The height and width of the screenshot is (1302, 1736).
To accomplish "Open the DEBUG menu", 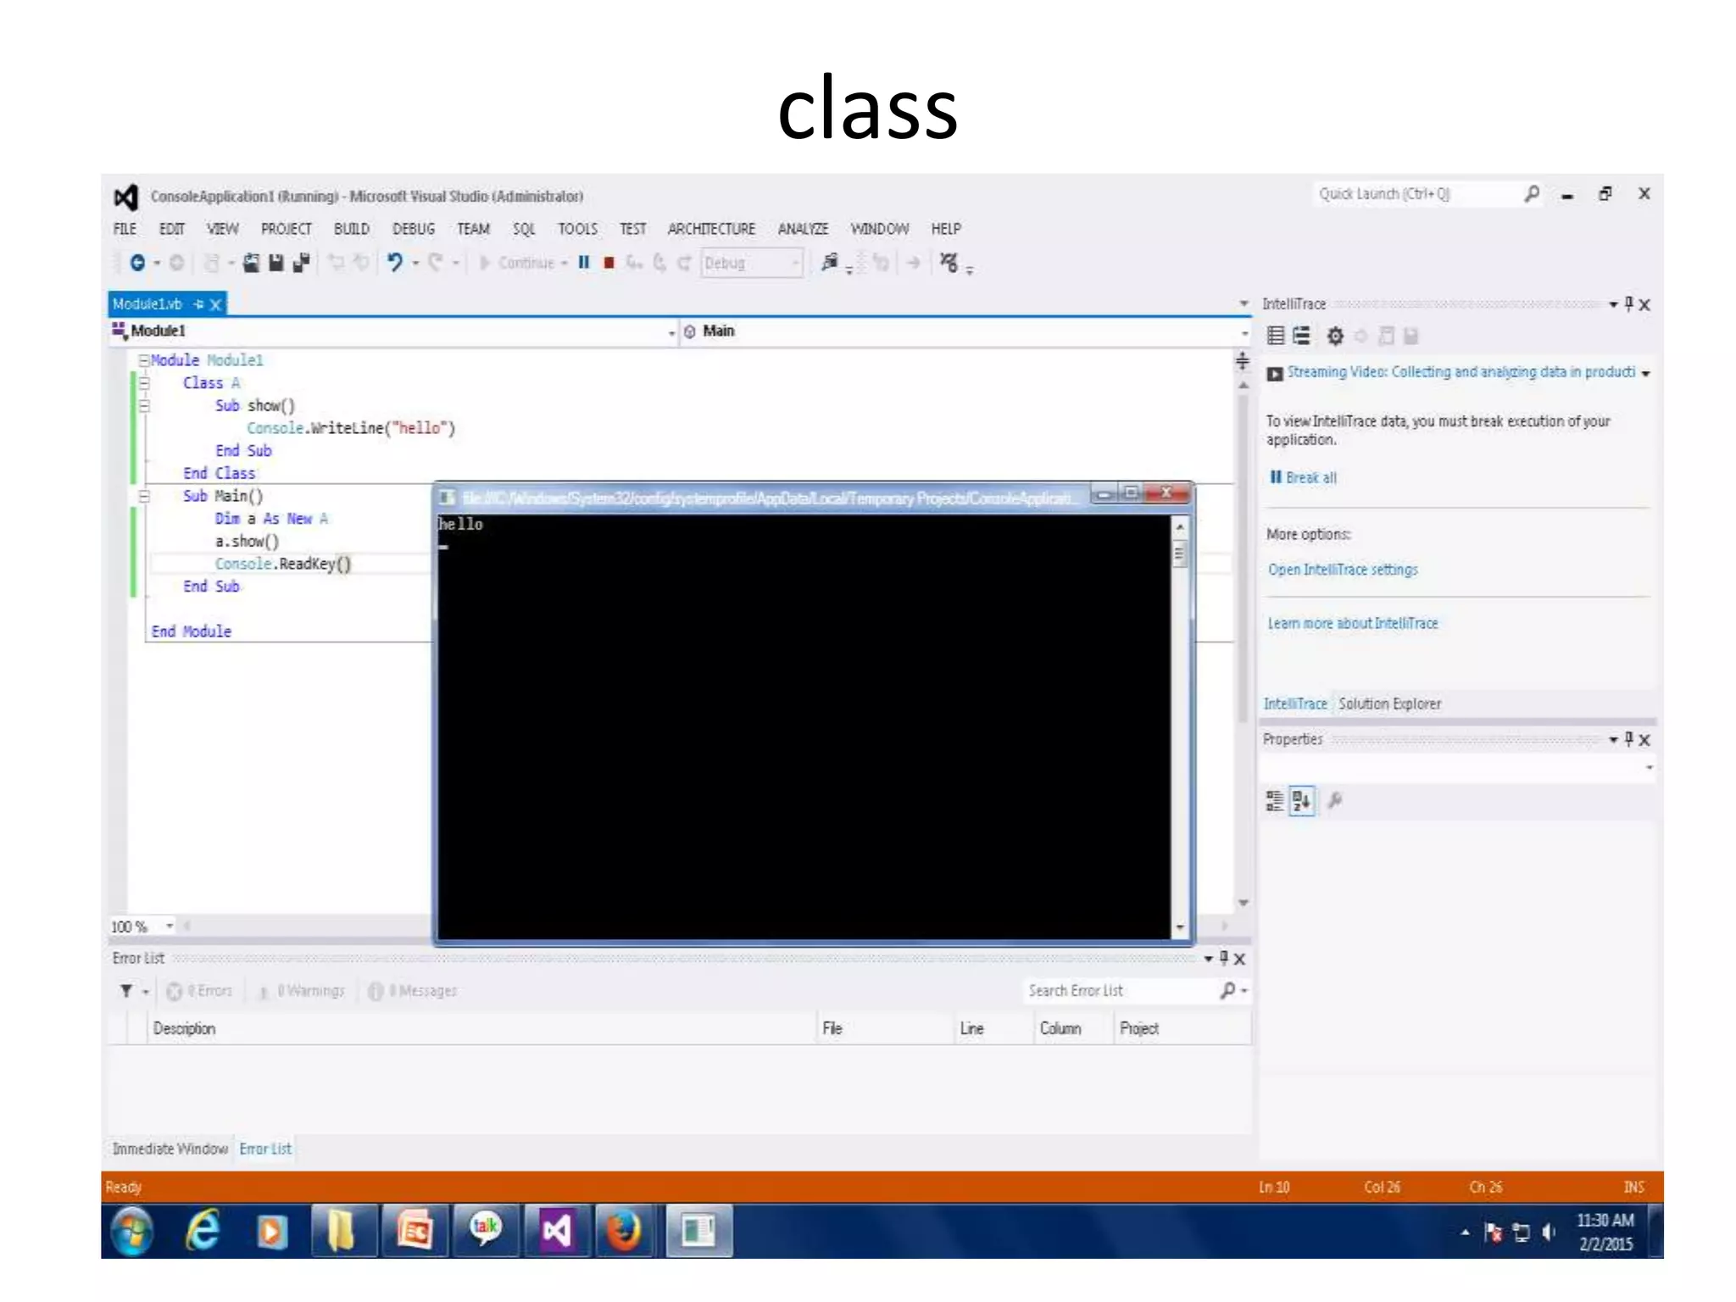I will click(x=413, y=229).
